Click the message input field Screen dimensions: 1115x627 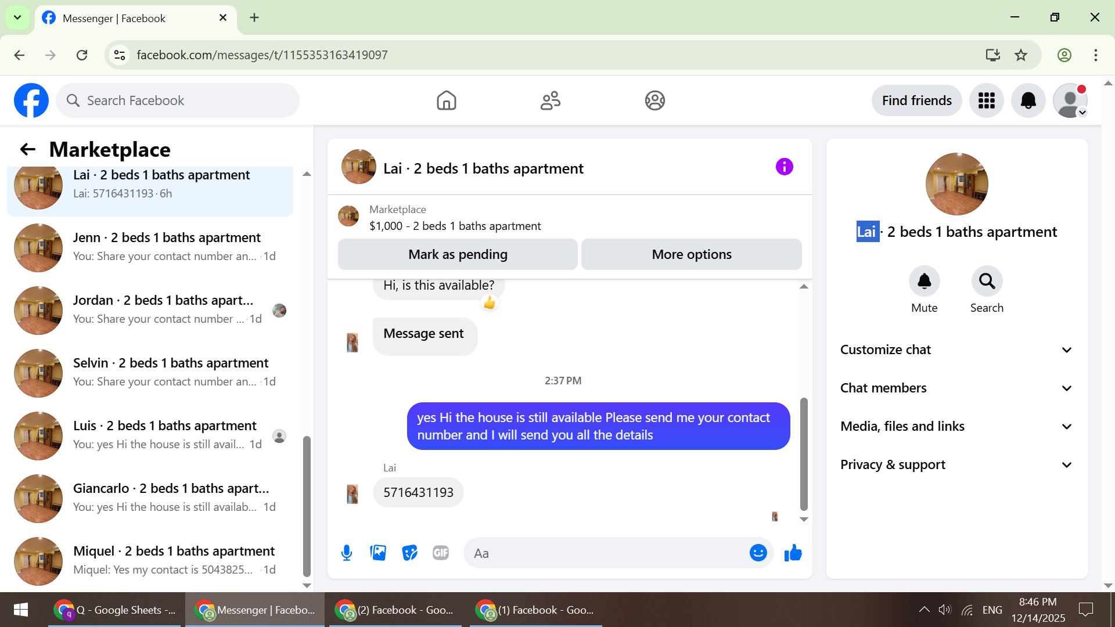tap(607, 553)
